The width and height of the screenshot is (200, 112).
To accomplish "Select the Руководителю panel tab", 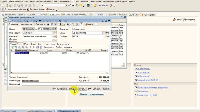I will pyautogui.click(x=148, y=15).
